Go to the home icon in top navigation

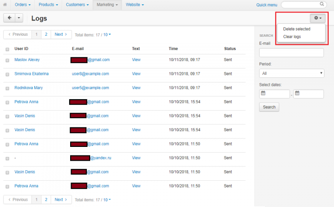point(5,4)
